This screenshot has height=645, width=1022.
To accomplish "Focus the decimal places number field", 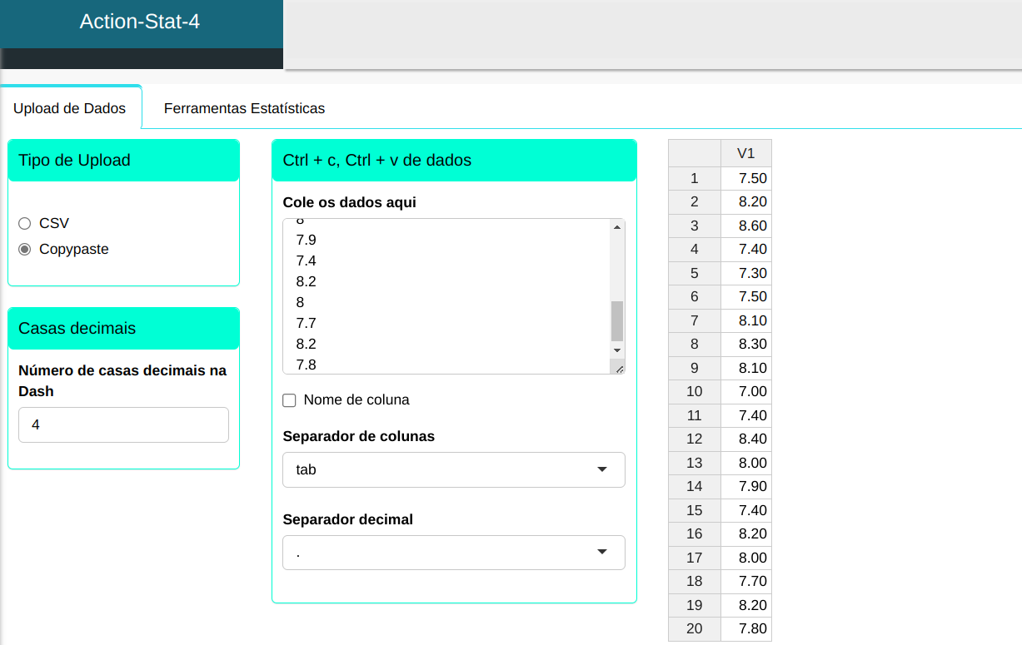I will point(123,424).
